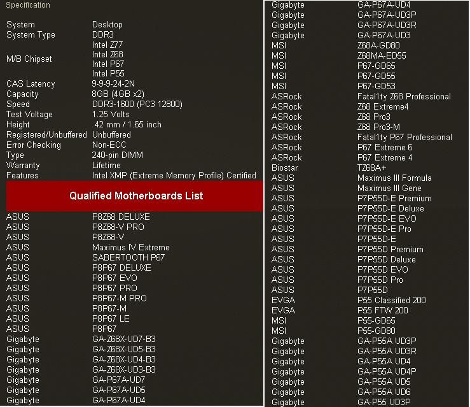Click the Height value 42 mm / 1.65 inch
Screen dimensions: 470x407
(x=128, y=125)
